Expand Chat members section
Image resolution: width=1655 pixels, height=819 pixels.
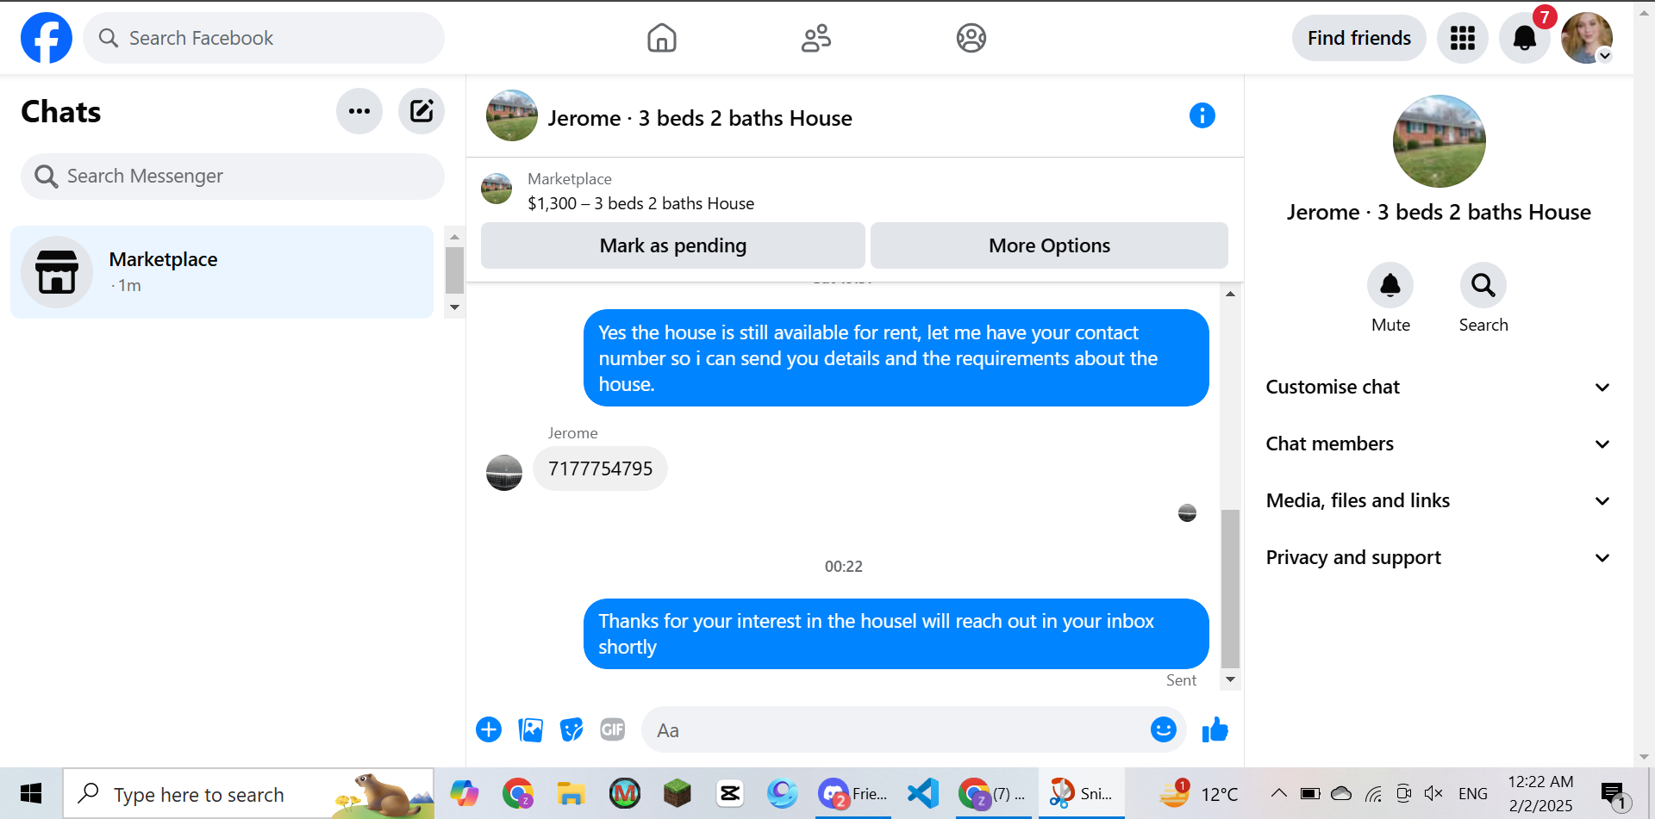[1438, 444]
